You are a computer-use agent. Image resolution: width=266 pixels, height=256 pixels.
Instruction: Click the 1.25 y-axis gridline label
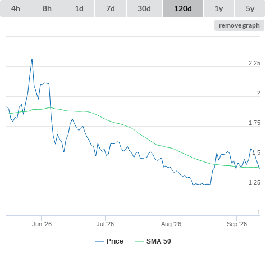254,182
